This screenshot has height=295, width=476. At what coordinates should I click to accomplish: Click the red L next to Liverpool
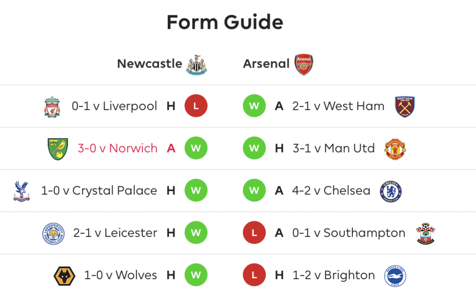point(196,106)
